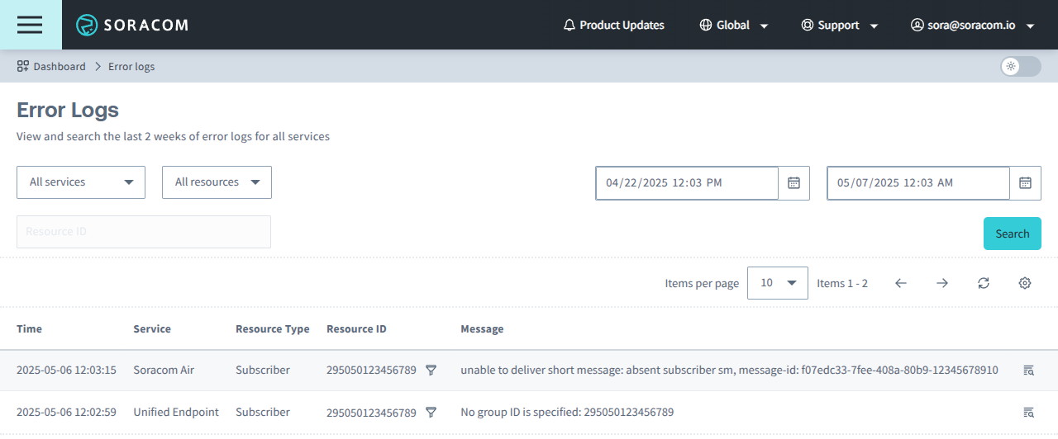
Task: Click the Resource ID input field
Action: pos(144,232)
